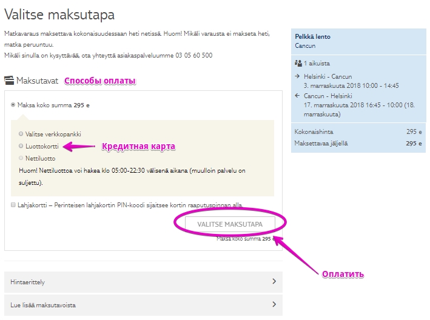Expand the "Hintaerittely" section
This screenshot has width=430, height=320.
[x=143, y=282]
